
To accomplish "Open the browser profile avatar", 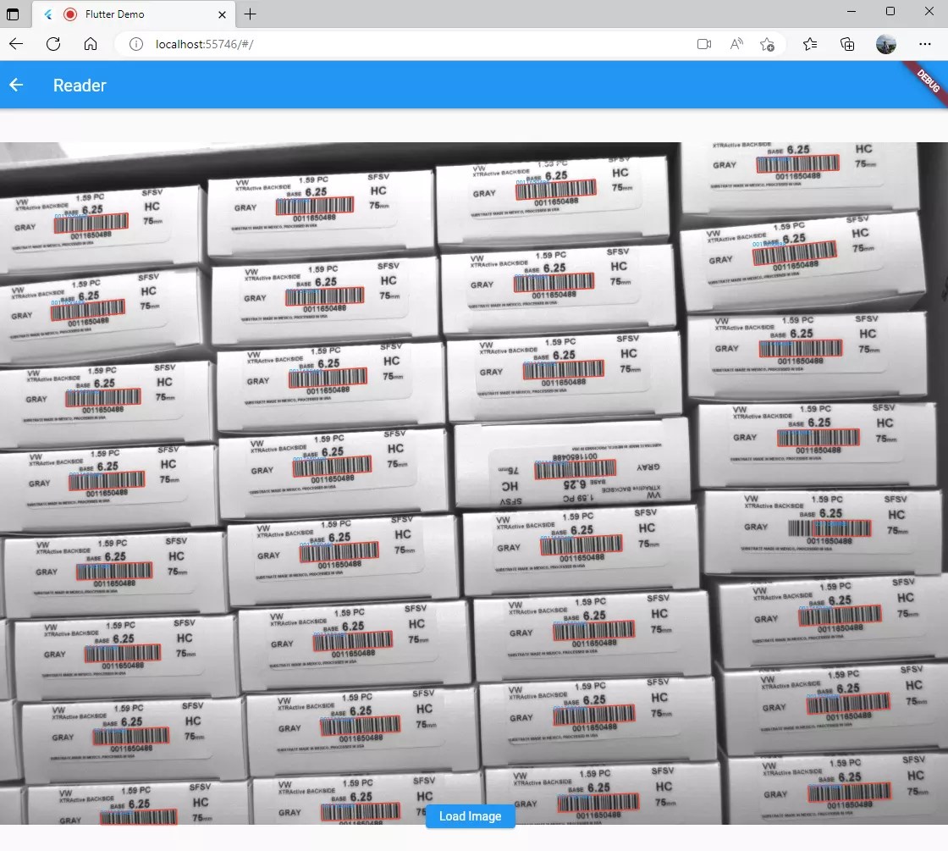I will 886,44.
